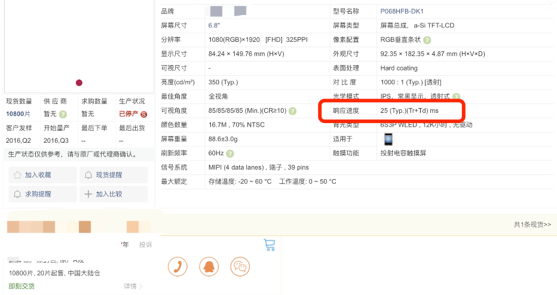The height and width of the screenshot is (295, 557).
Task: Click the phone call contact icon
Action: click(177, 266)
